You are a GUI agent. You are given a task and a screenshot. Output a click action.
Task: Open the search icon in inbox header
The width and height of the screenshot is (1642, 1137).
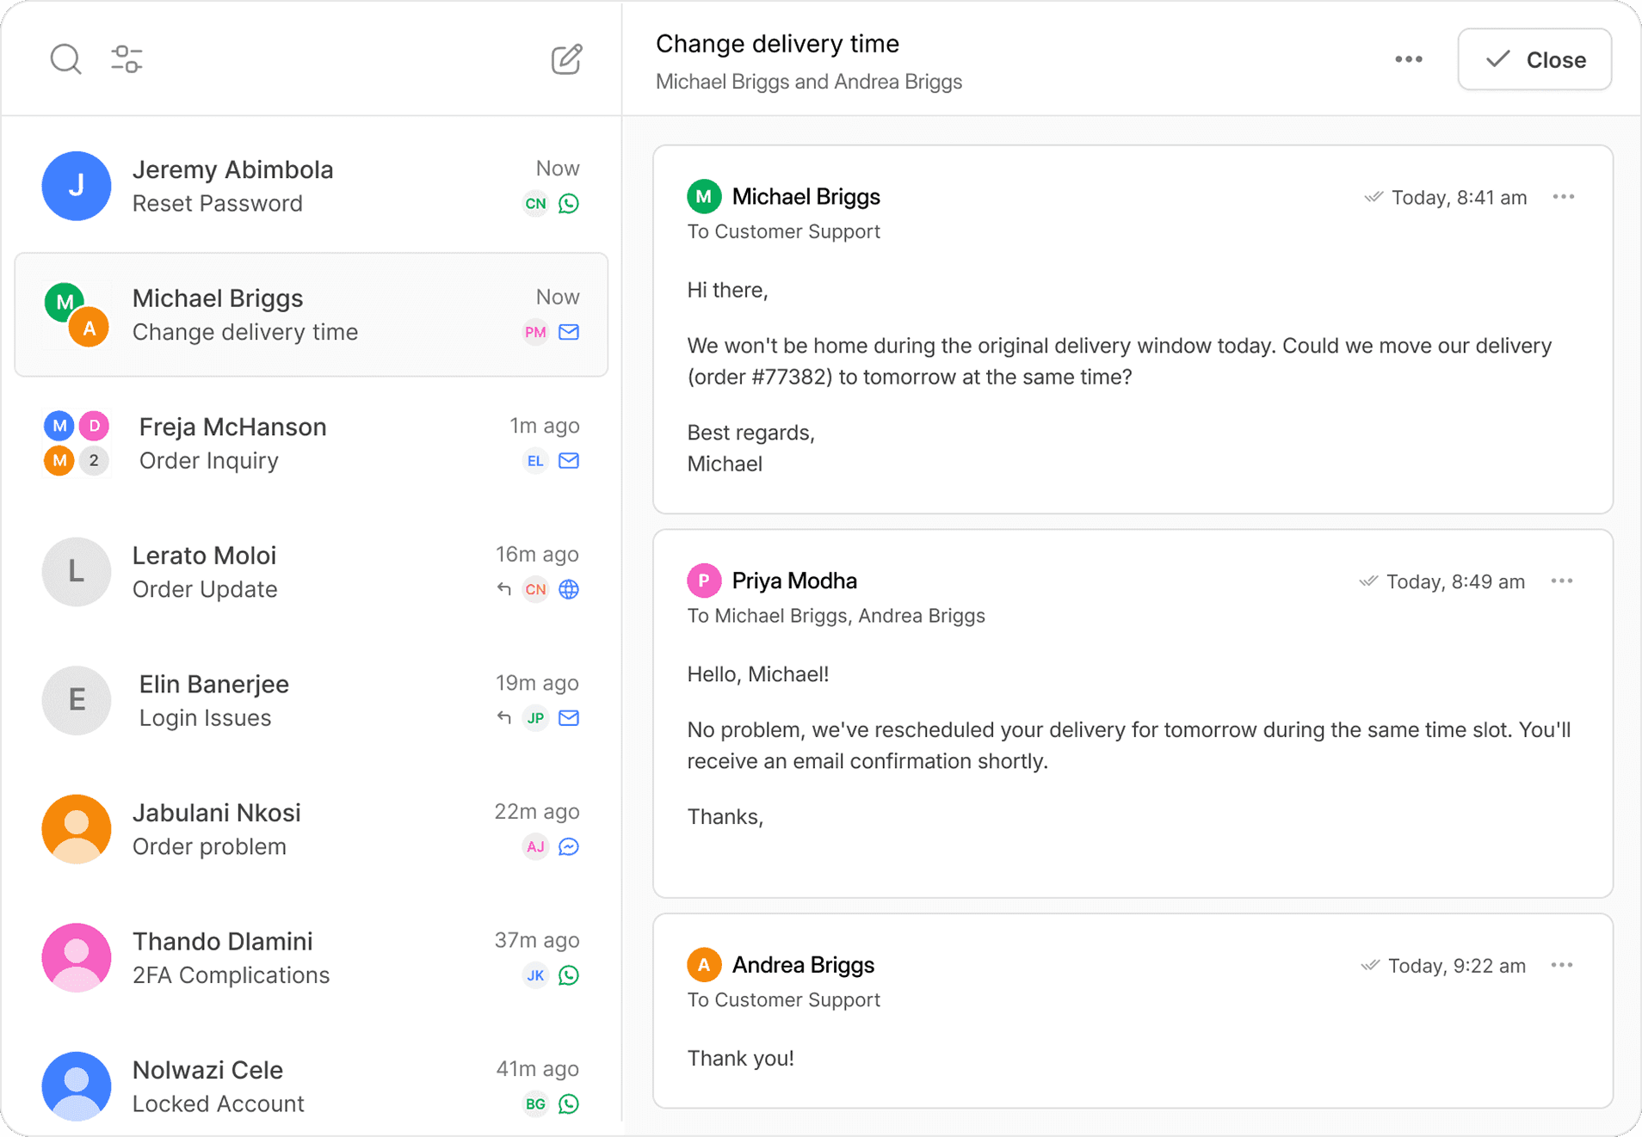[65, 59]
